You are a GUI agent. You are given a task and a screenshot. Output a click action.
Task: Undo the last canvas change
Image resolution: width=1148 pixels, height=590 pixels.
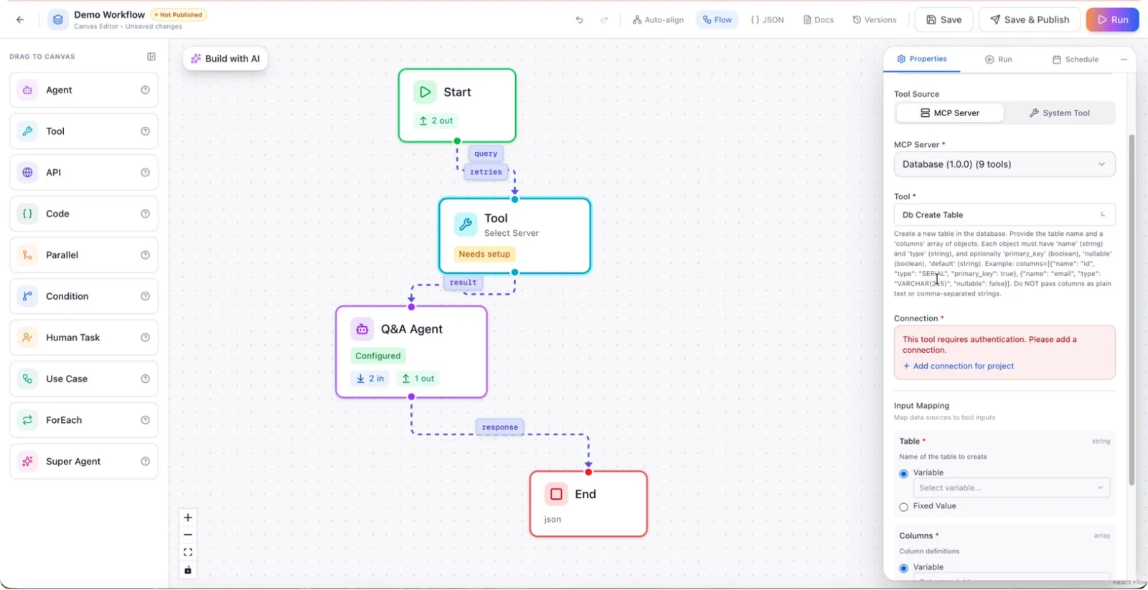[579, 20]
